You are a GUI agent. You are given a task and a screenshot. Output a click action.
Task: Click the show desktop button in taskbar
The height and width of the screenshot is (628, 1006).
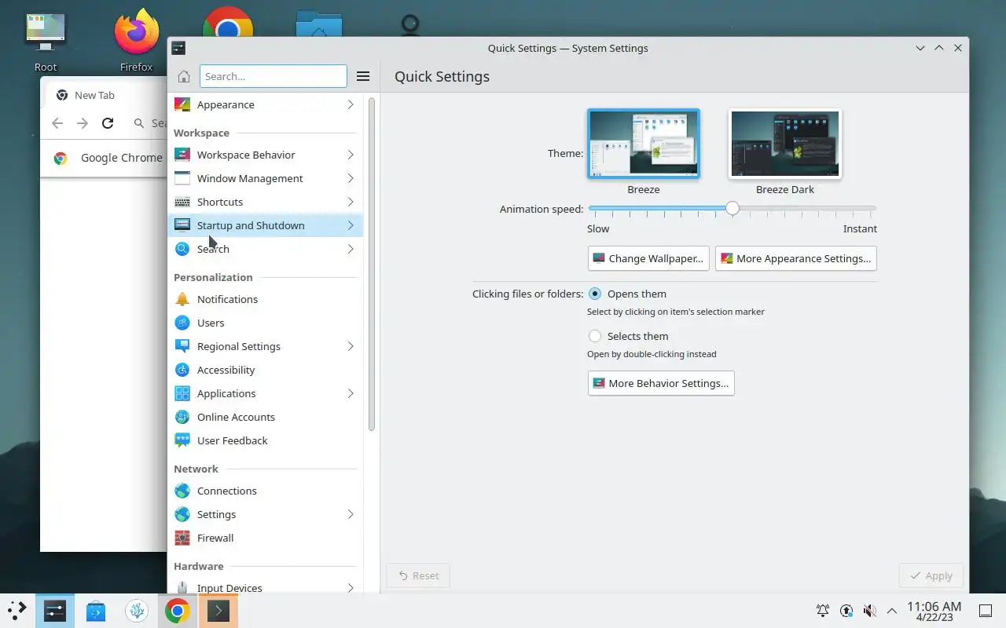986,610
